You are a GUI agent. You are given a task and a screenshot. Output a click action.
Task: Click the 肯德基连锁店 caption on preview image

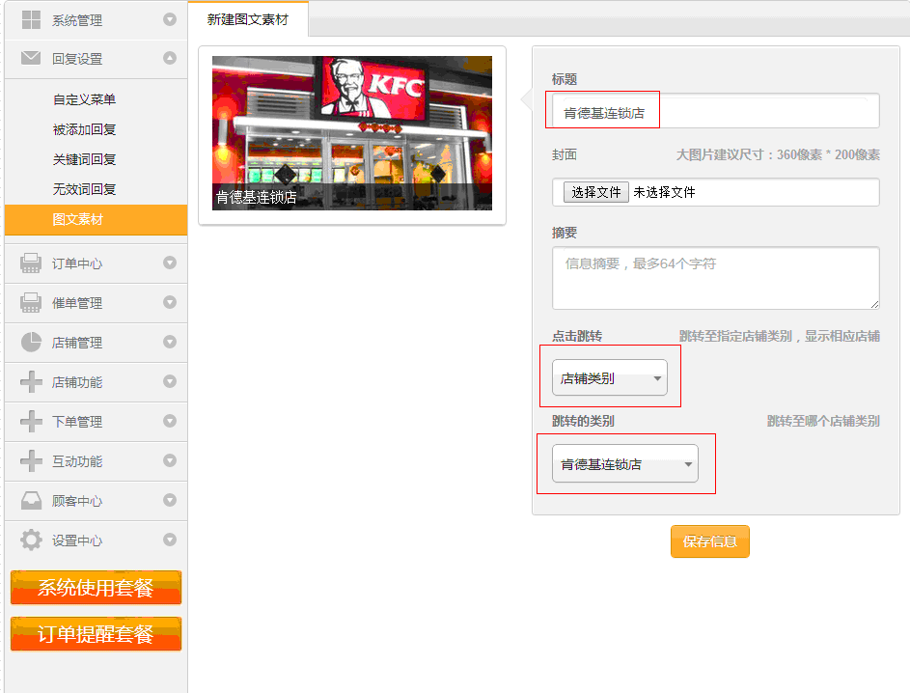point(257,197)
